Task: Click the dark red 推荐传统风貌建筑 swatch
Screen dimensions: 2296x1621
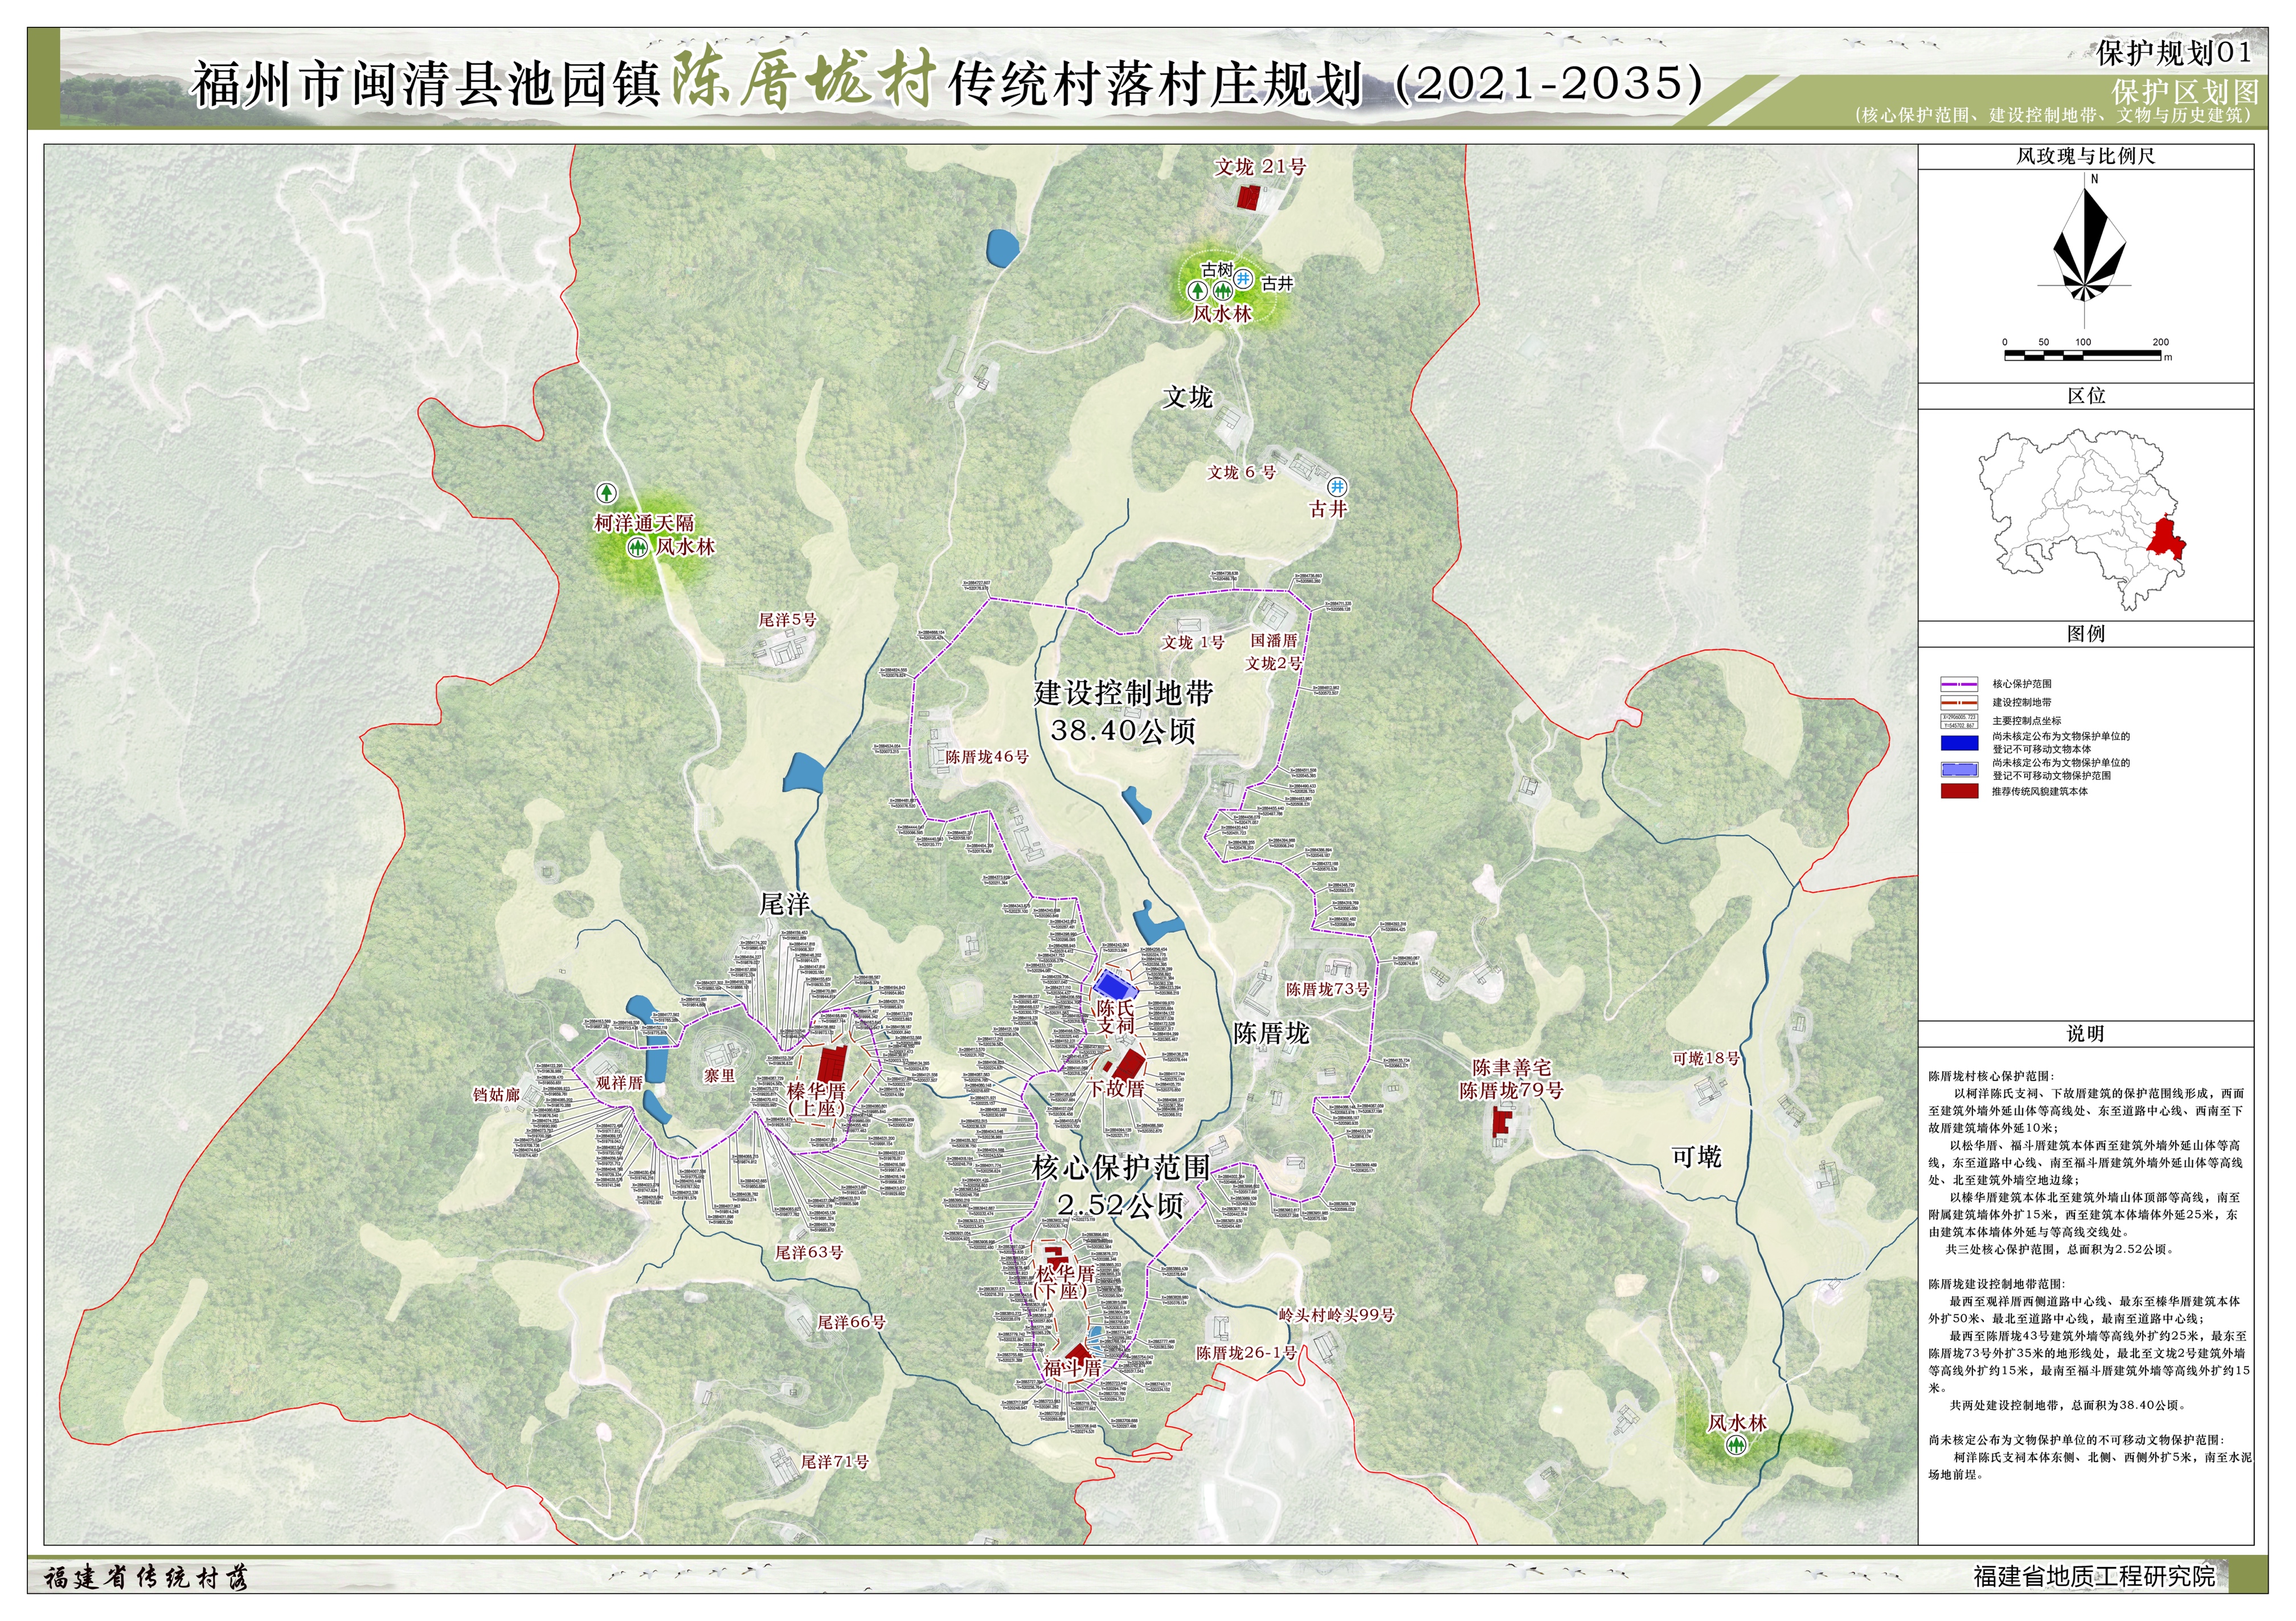Action: (1959, 791)
